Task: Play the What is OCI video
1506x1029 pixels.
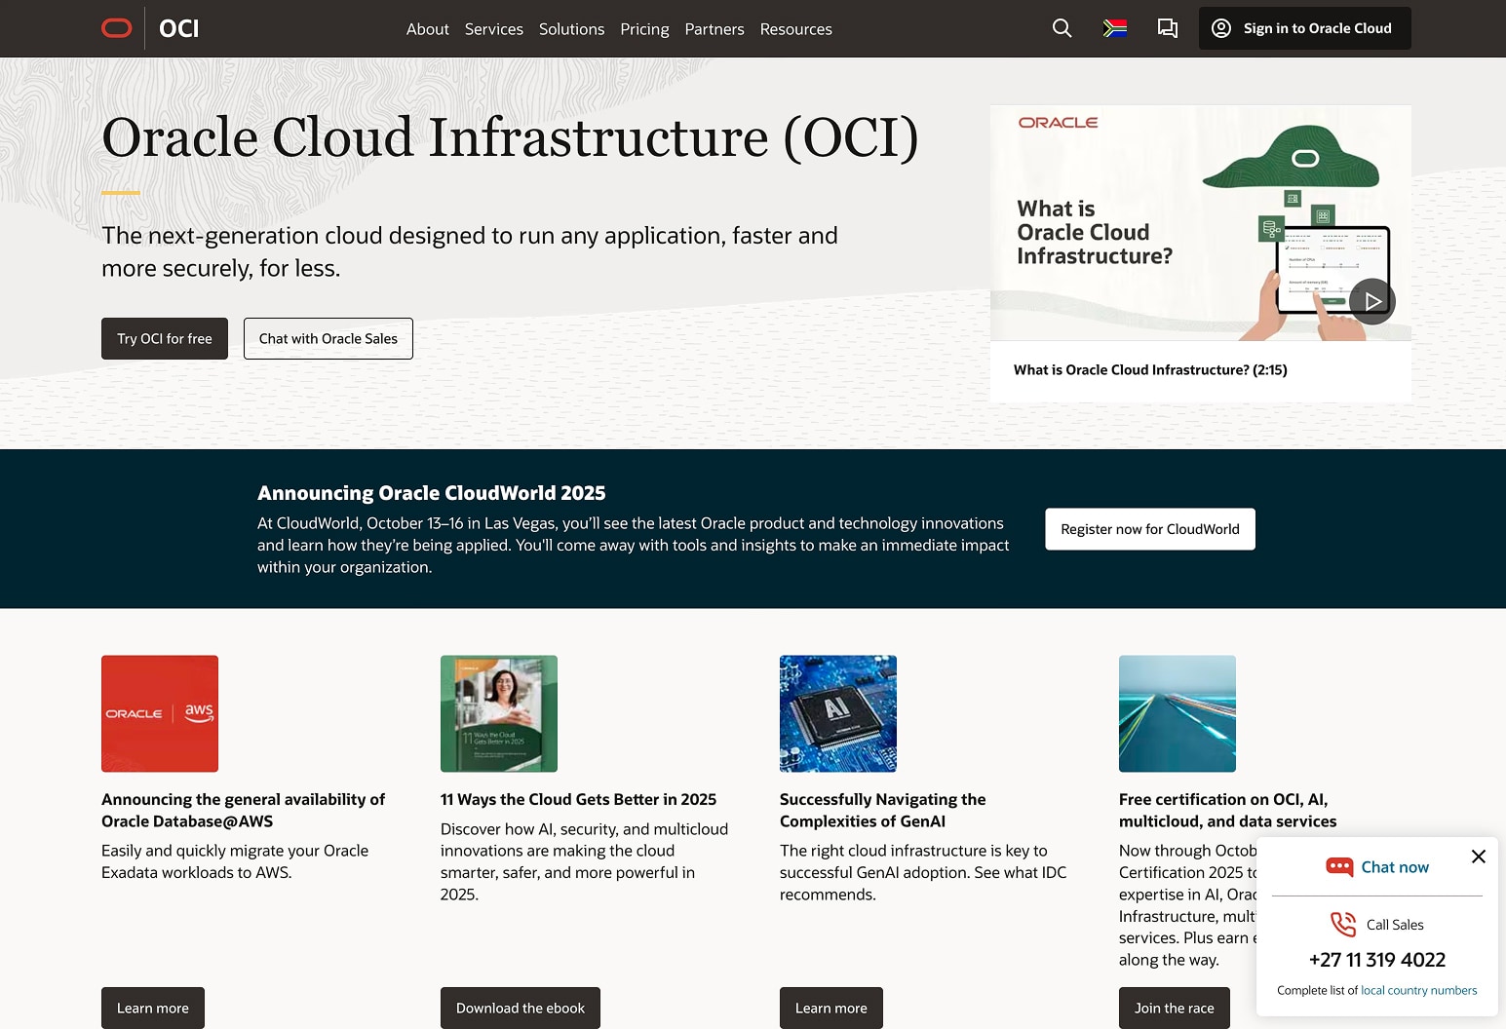Action: (1372, 301)
